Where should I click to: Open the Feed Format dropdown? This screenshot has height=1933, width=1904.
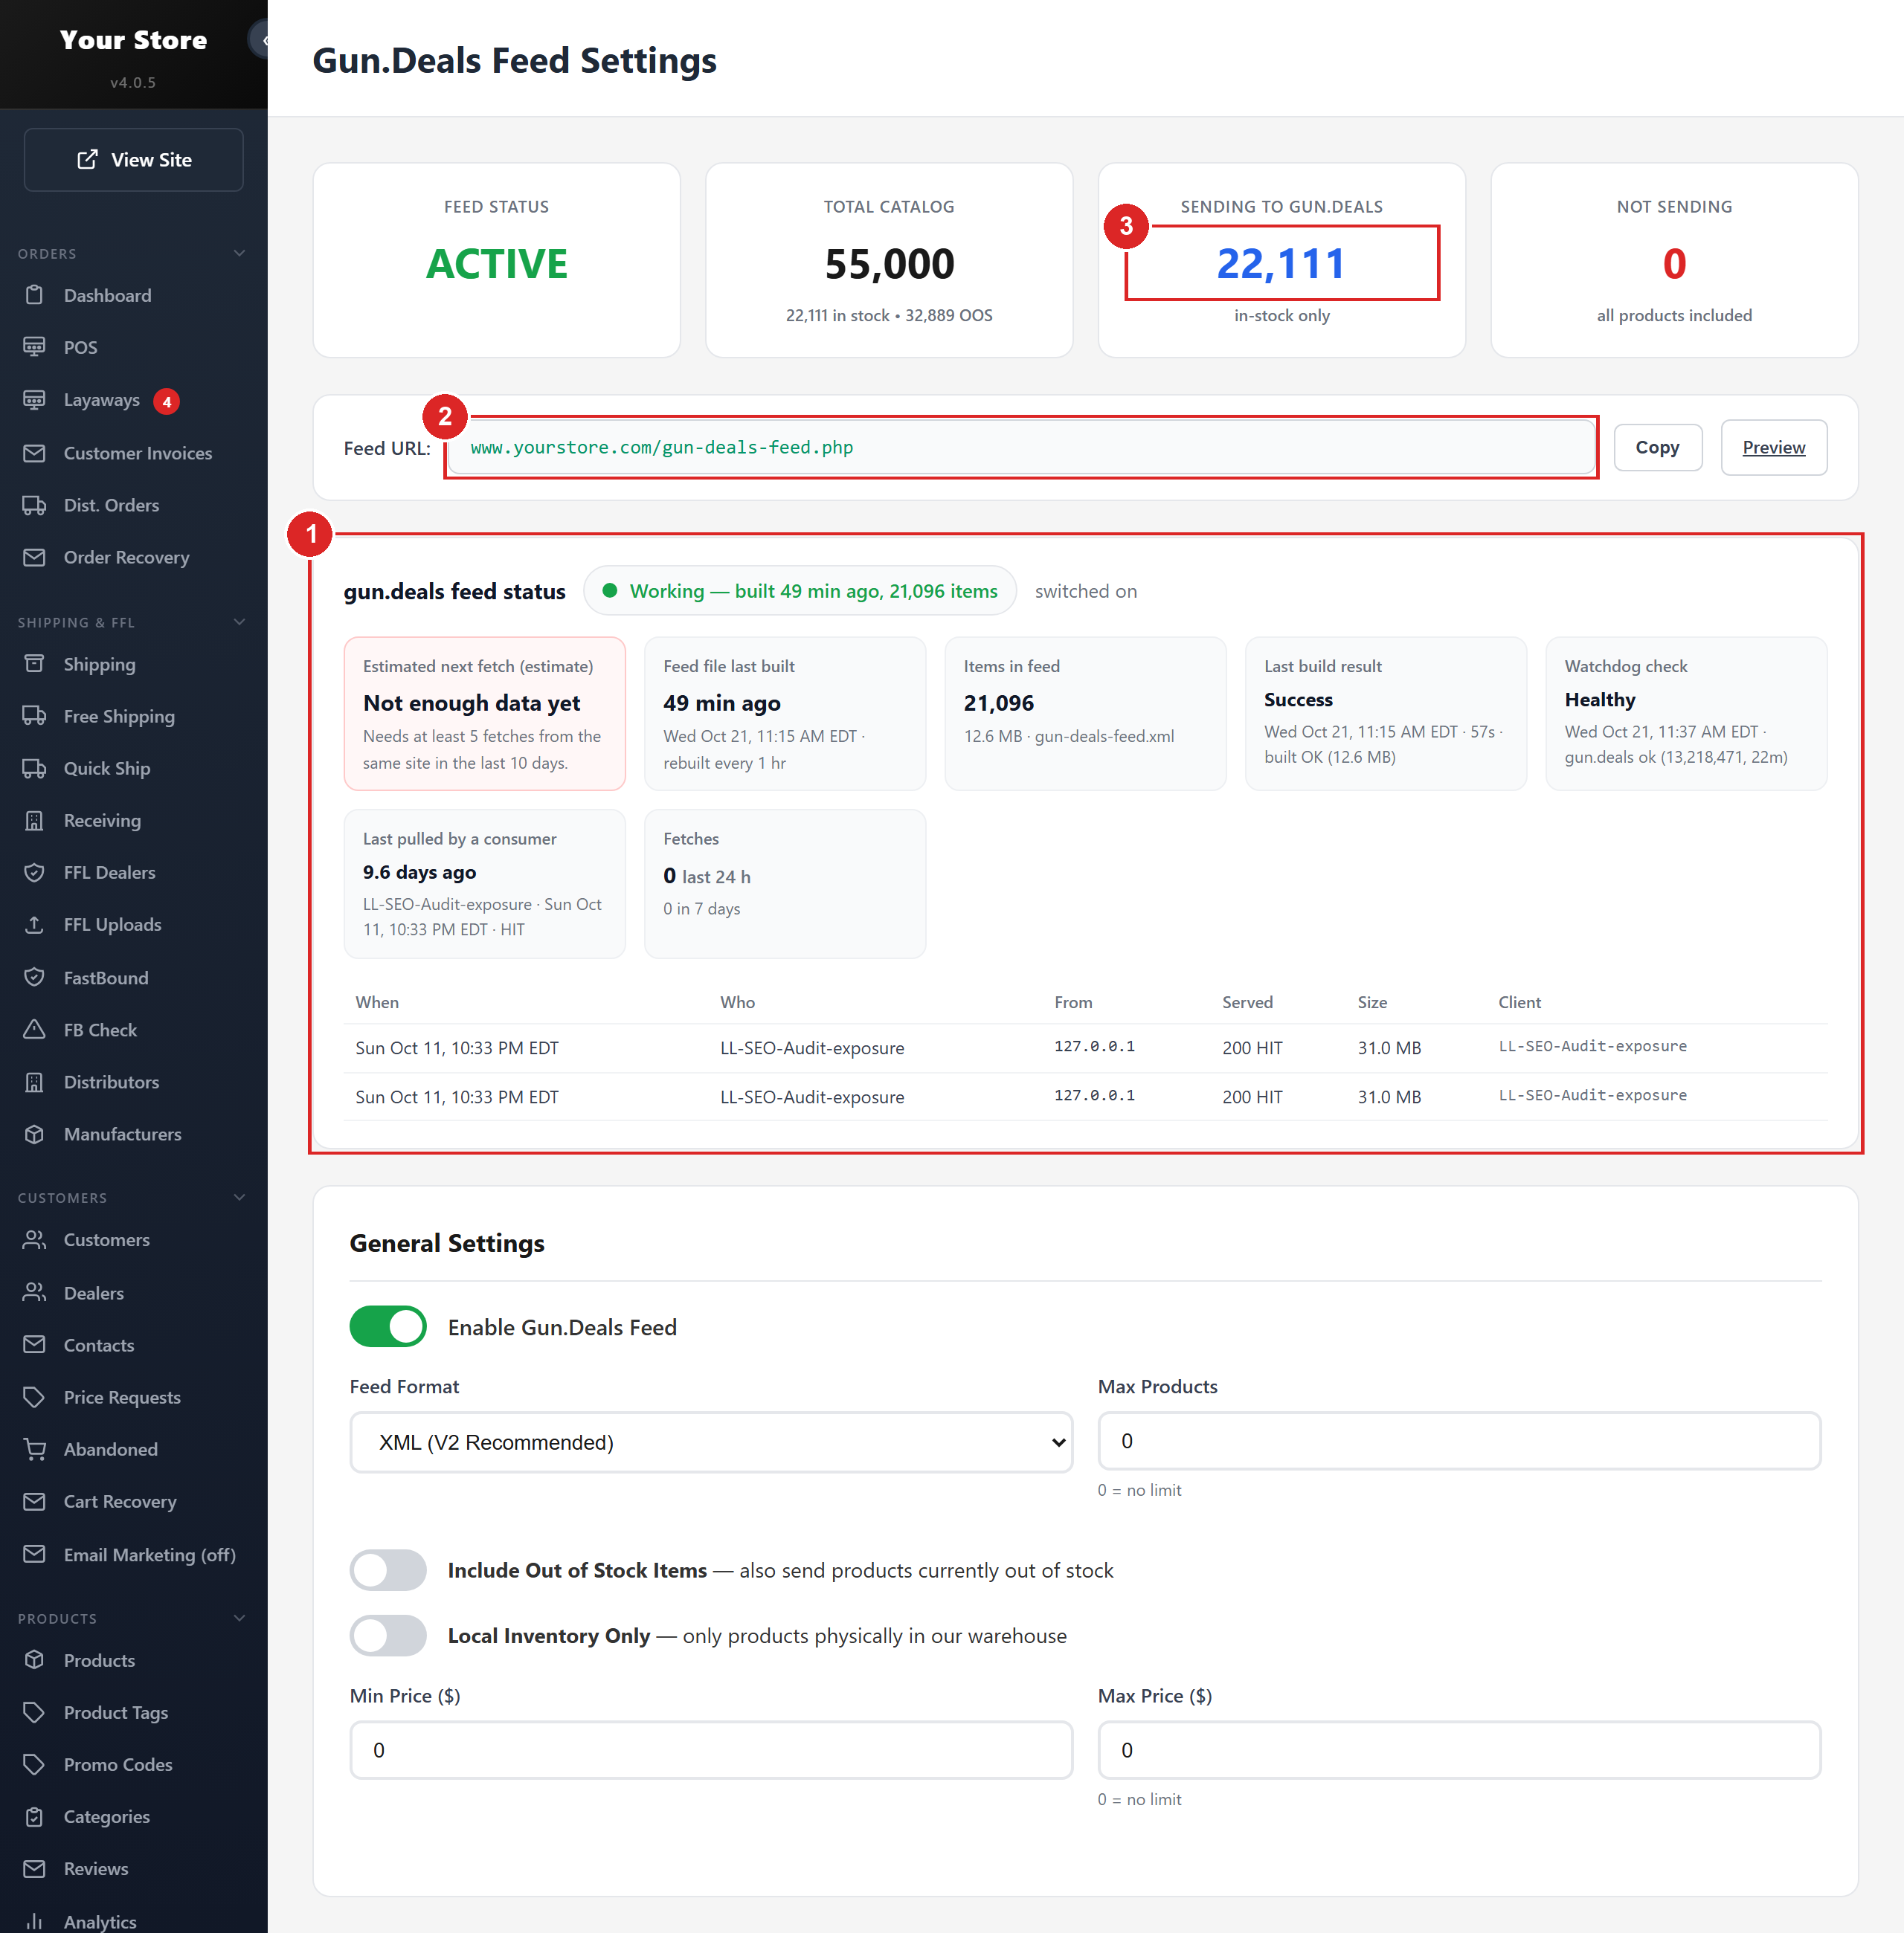[711, 1442]
